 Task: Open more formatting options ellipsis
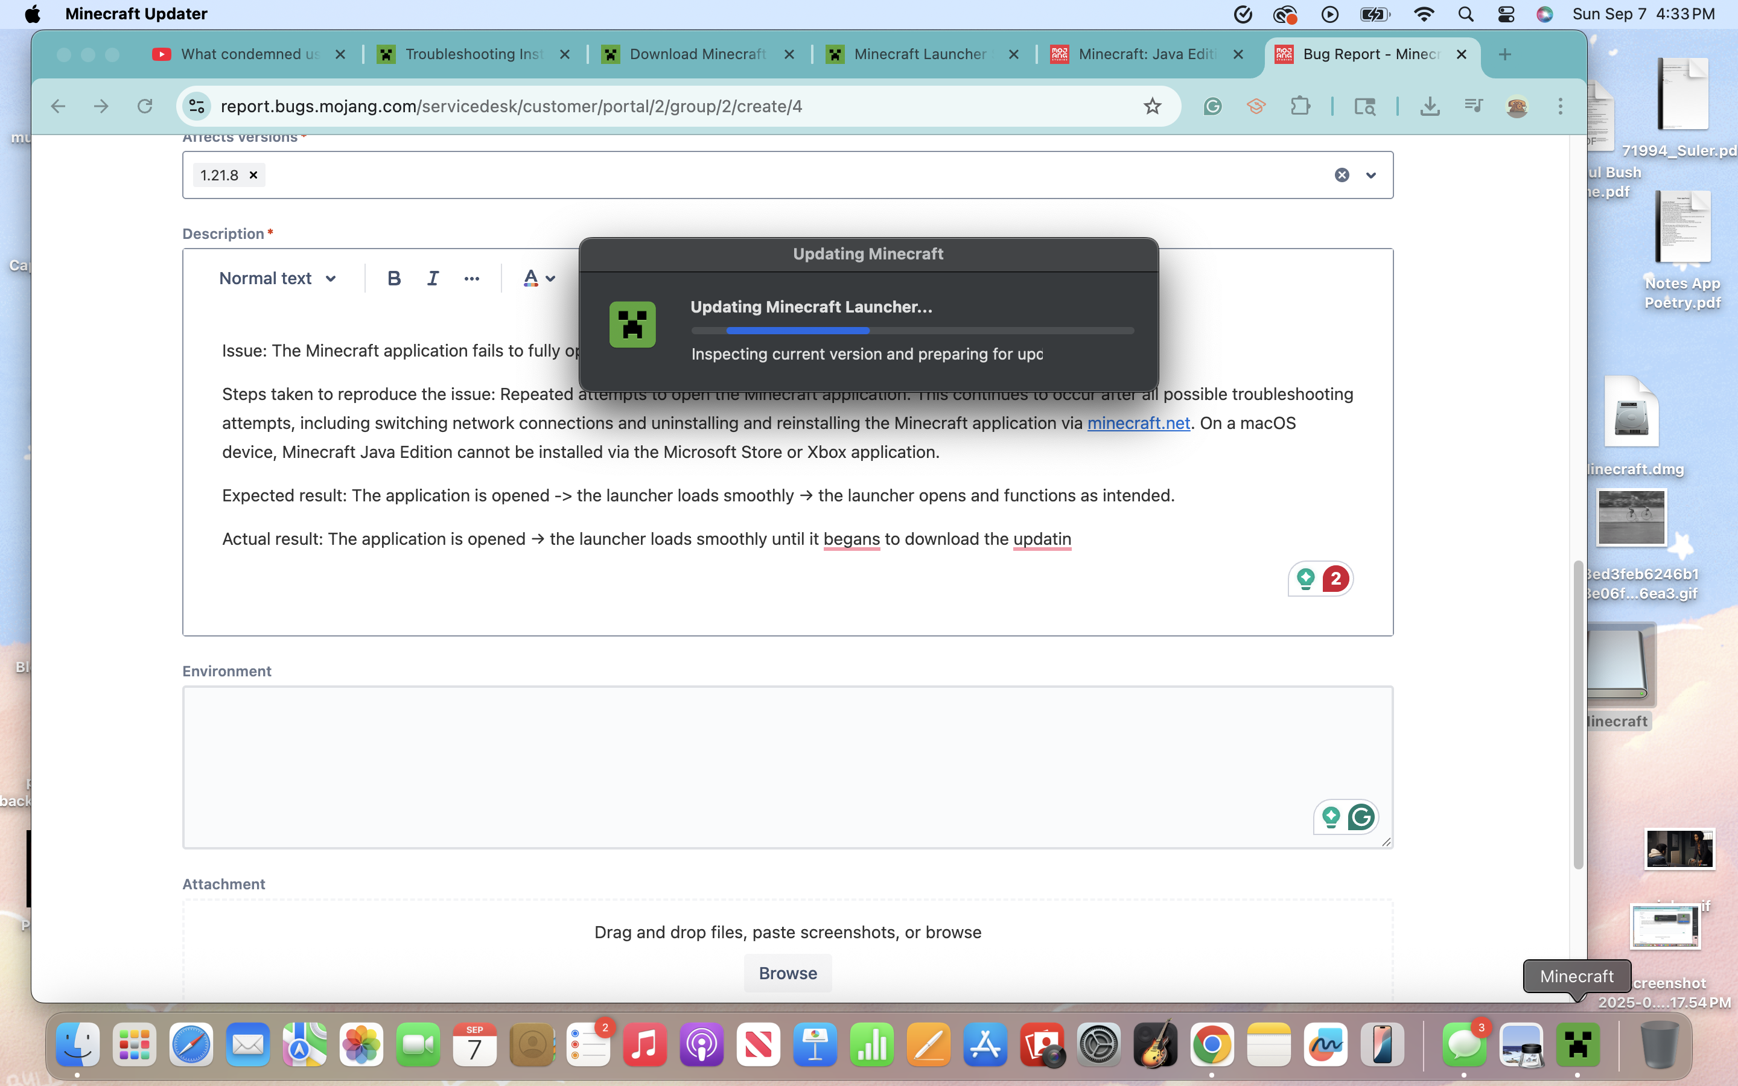(x=471, y=279)
